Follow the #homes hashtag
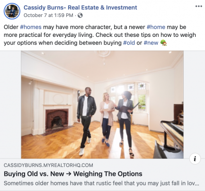205x191 pixels. click(31, 27)
